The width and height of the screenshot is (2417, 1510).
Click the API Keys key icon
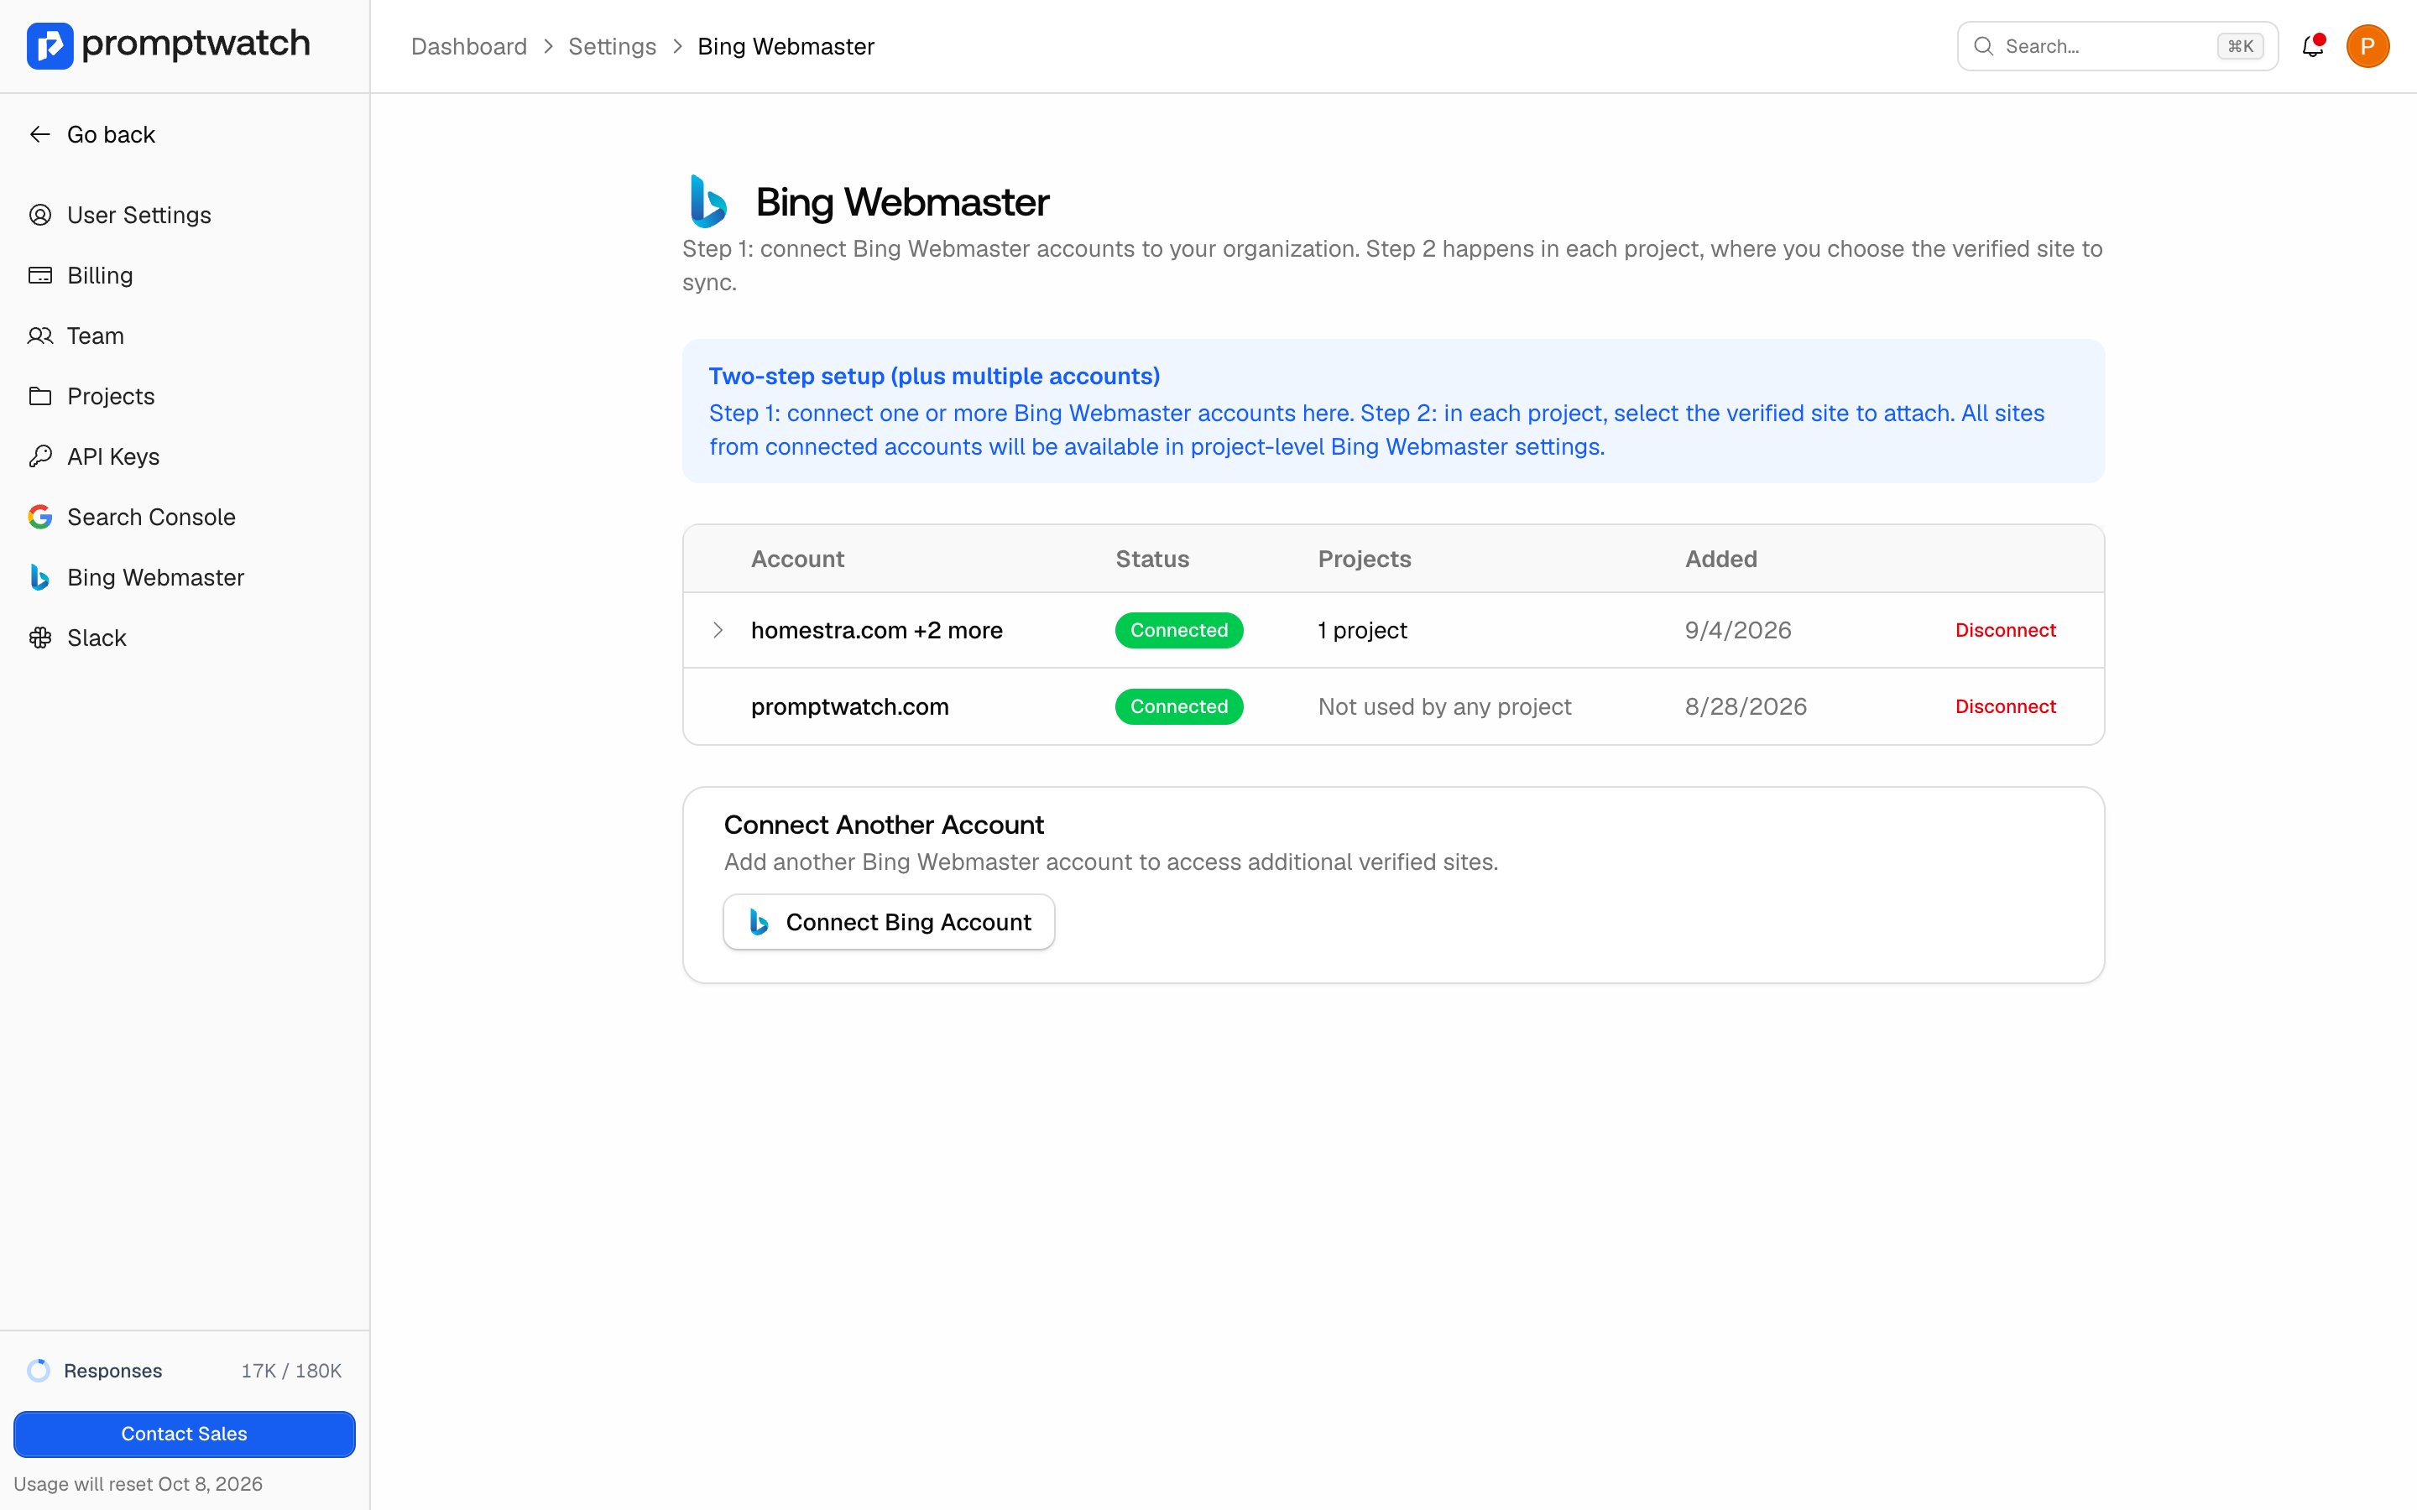[40, 456]
